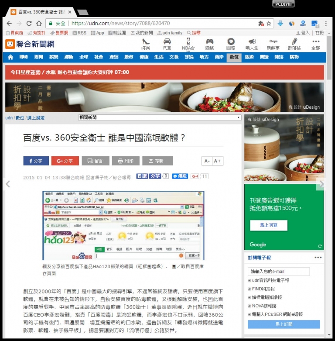Reload the page with refresh icon
335x341 pixels.
pyautogui.click(x=29, y=23)
